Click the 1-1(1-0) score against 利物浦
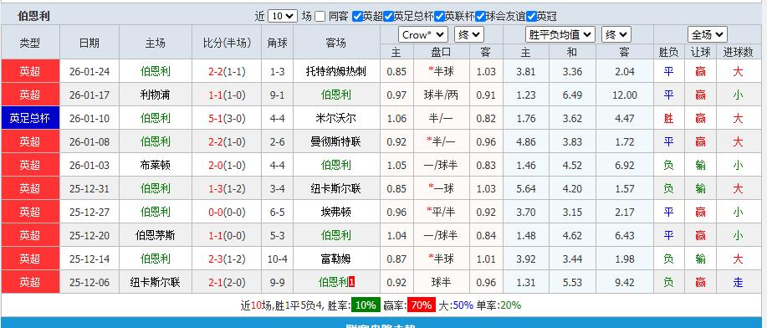Image resolution: width=767 pixels, height=328 pixels. [x=227, y=95]
